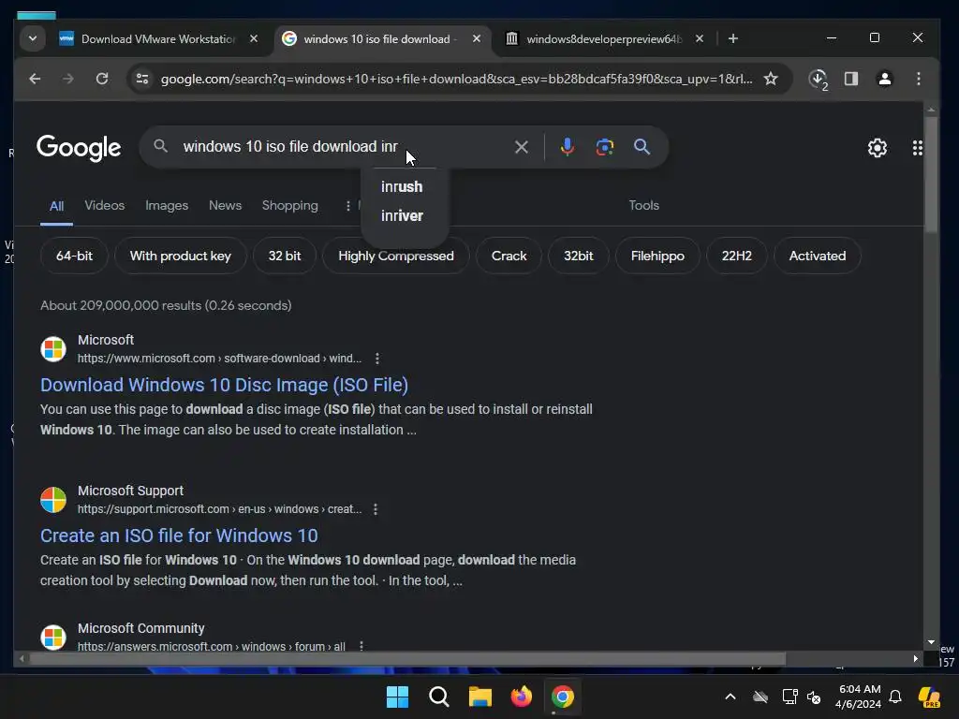The image size is (959, 719).
Task: Go back to previous page
Action: (35, 79)
